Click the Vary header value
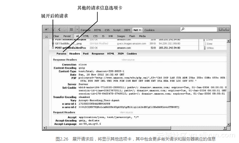This screenshot has width=239, height=143. tap(99, 100)
